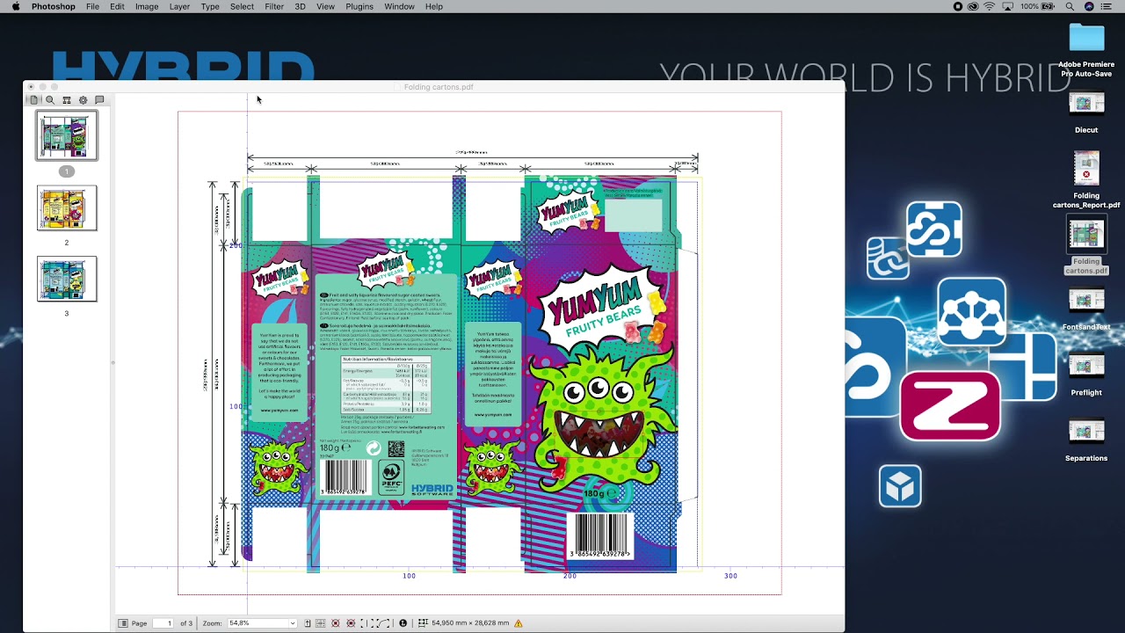Image resolution: width=1125 pixels, height=633 pixels.
Task: Click the page dimensions measure icon
Action: [x=423, y=623]
